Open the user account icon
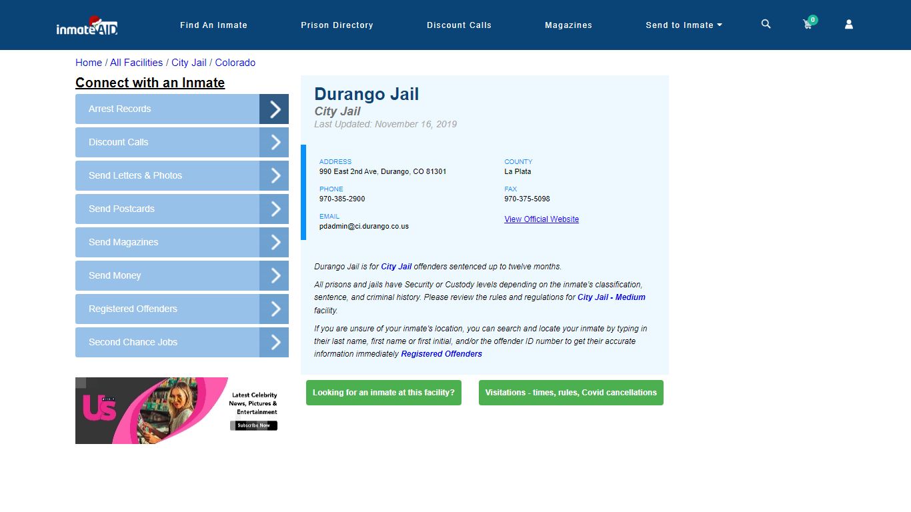The height and width of the screenshot is (512, 911). [x=849, y=24]
